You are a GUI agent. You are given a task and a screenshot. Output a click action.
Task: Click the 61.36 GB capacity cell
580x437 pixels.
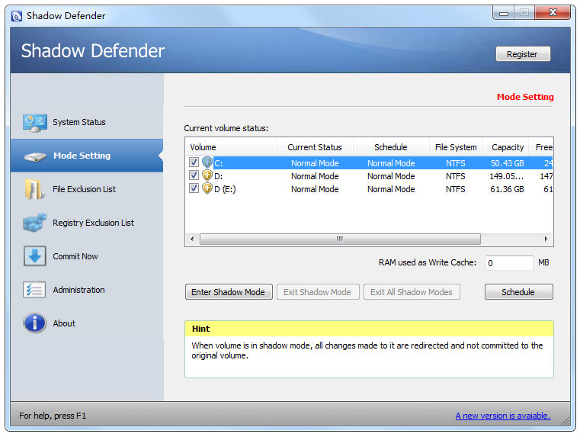(x=507, y=189)
